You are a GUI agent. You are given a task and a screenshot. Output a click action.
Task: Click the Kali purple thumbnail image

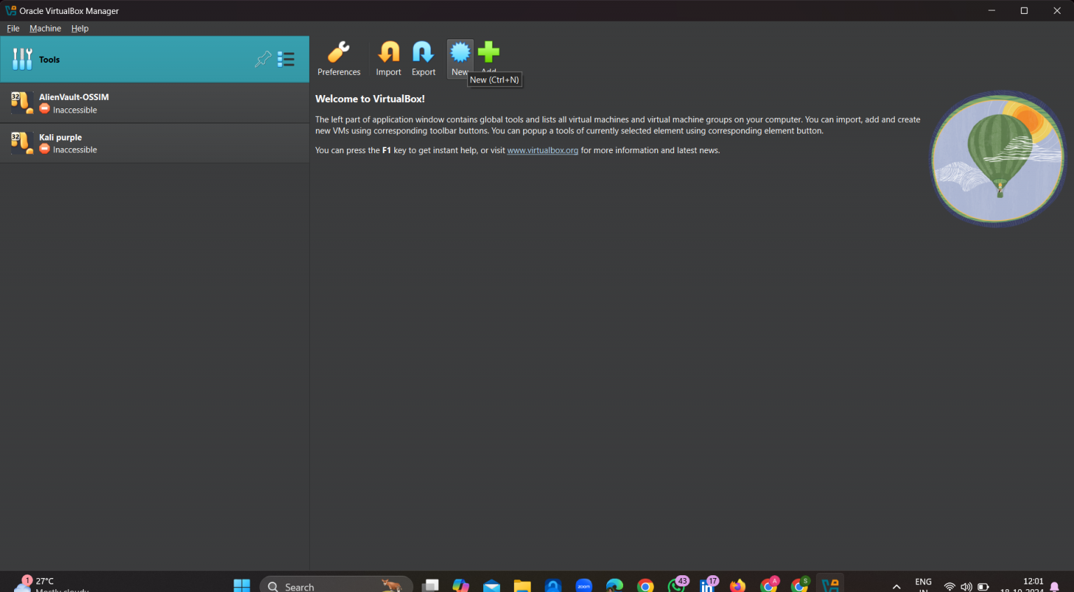pos(22,143)
